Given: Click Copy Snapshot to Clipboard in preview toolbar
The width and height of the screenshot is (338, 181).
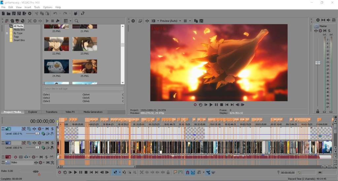Looking at the screenshot, I should [x=196, y=21].
